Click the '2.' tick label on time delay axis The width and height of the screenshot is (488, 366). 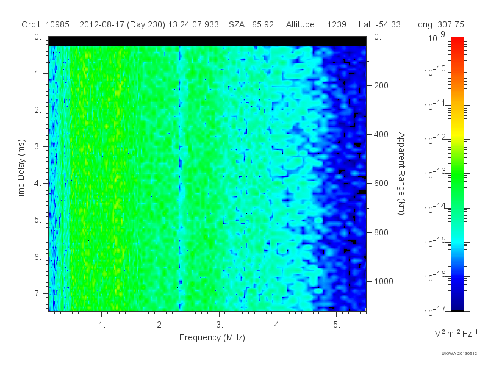click(x=38, y=110)
